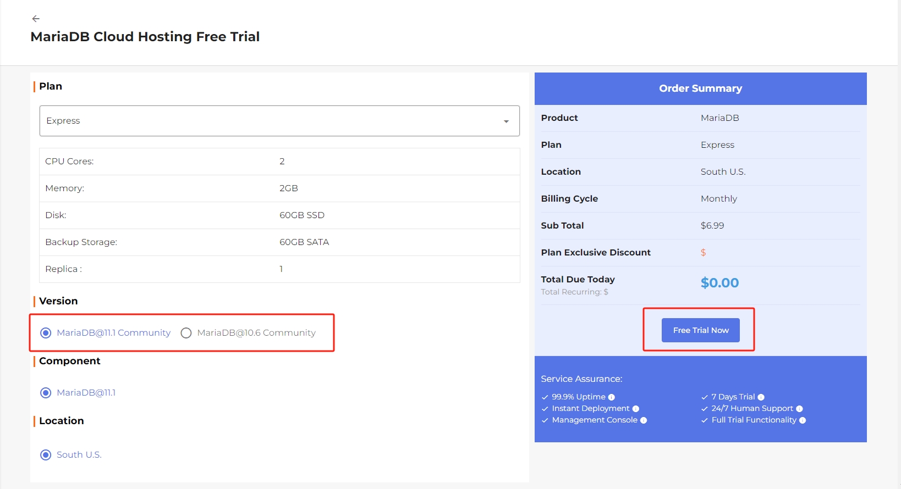This screenshot has width=901, height=489.
Task: Click the Service Assurance heading
Action: [581, 379]
